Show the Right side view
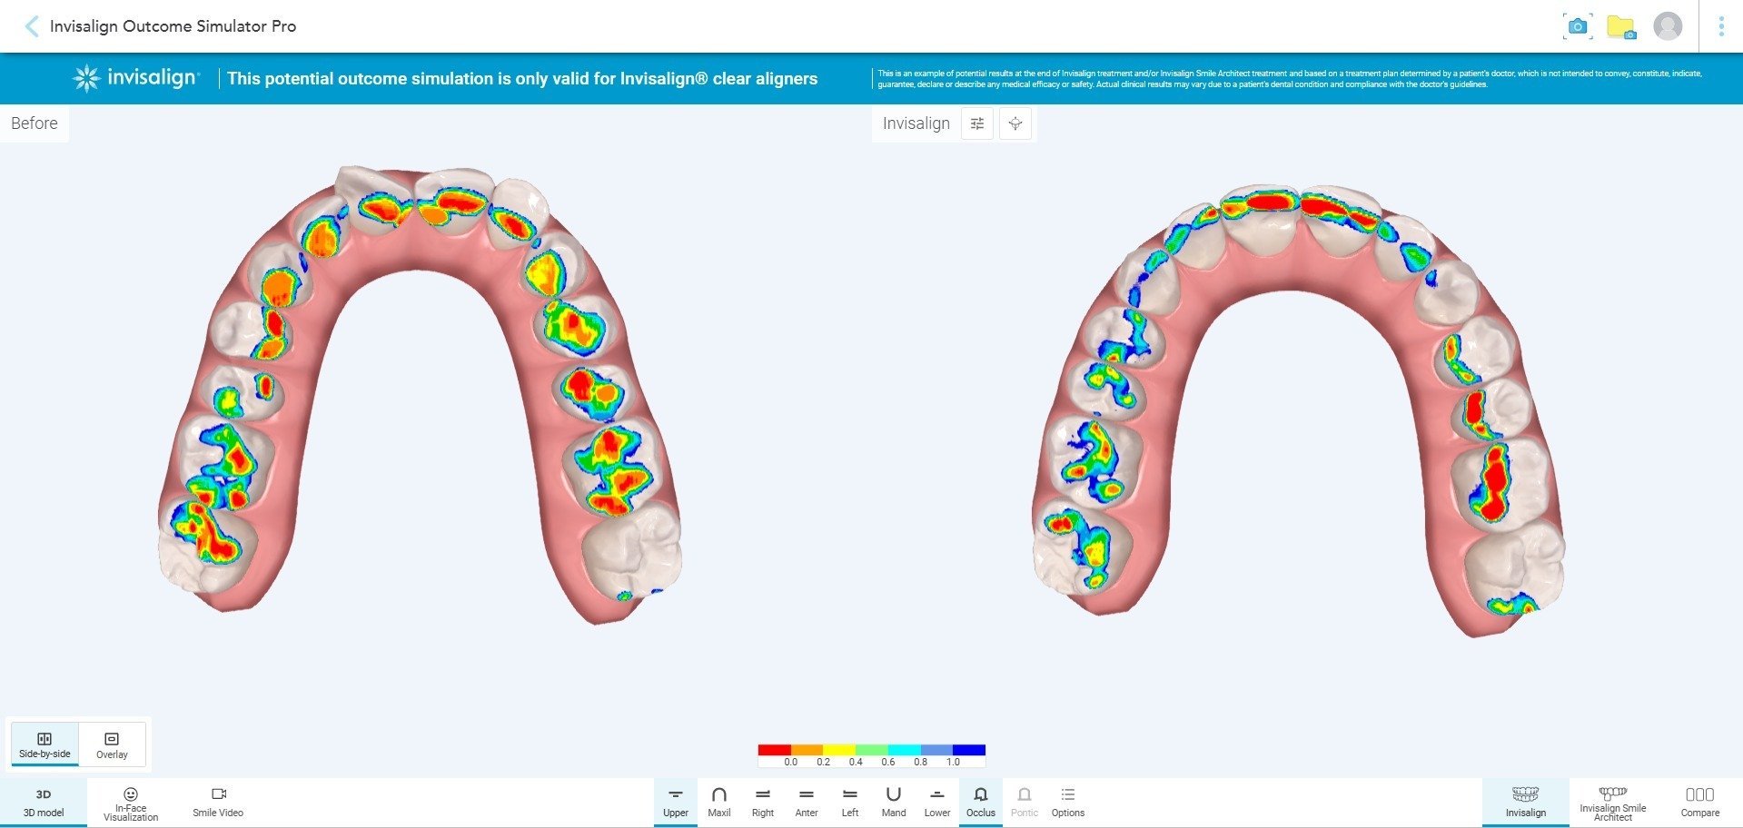Viewport: 1743px width, 828px height. (763, 803)
